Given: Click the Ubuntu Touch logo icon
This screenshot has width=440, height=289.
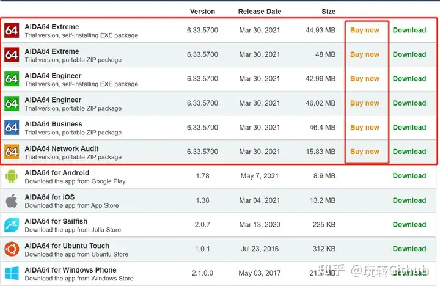Looking at the screenshot, I should coord(12,249).
